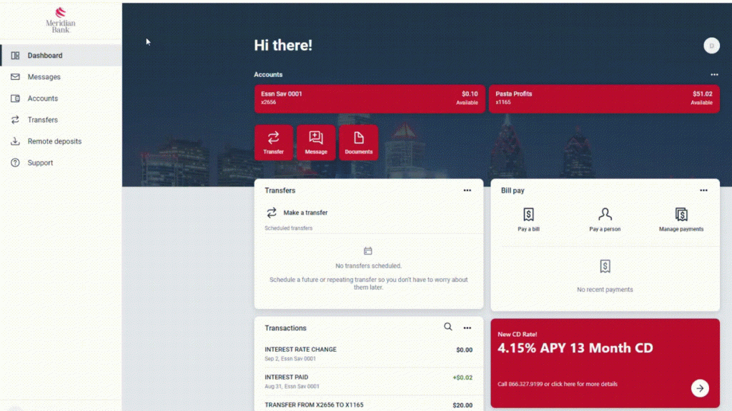Open the Essn Sav 0001 account card
The image size is (732, 411).
(370, 98)
